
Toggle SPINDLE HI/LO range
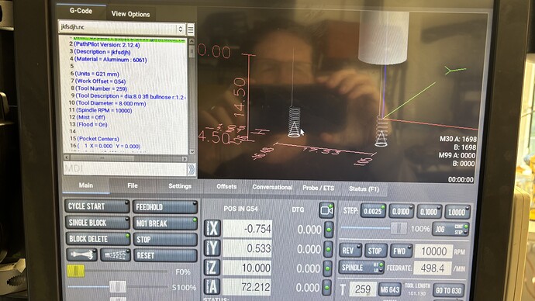click(361, 267)
